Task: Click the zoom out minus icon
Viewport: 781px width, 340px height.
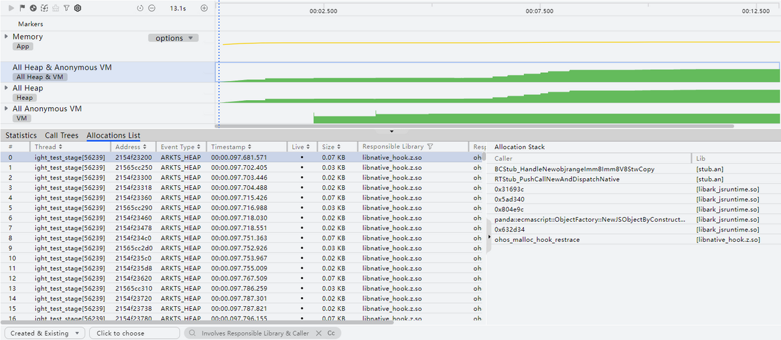Action: pyautogui.click(x=152, y=8)
